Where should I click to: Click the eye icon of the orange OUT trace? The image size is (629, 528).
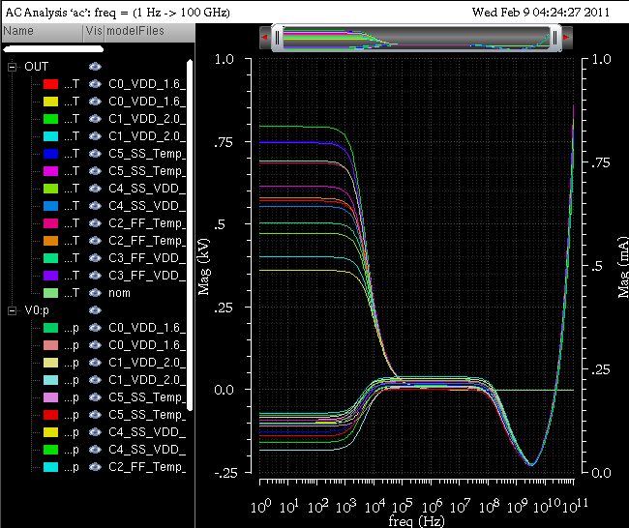(95, 241)
